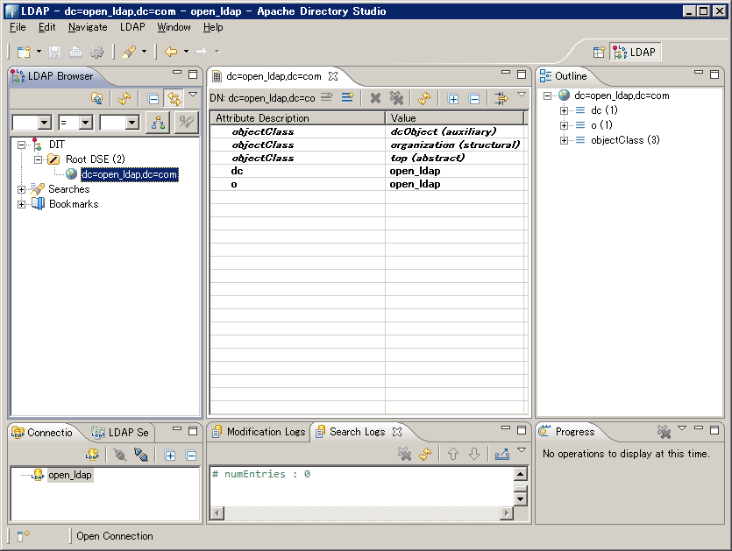Click Up icon in LDAP Browser toolbar
Screen dimensions: 732x551
coord(97,98)
